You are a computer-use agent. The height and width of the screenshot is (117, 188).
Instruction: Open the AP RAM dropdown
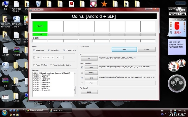48,58
